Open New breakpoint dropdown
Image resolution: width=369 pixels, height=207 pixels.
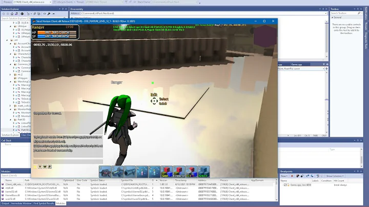284,176
